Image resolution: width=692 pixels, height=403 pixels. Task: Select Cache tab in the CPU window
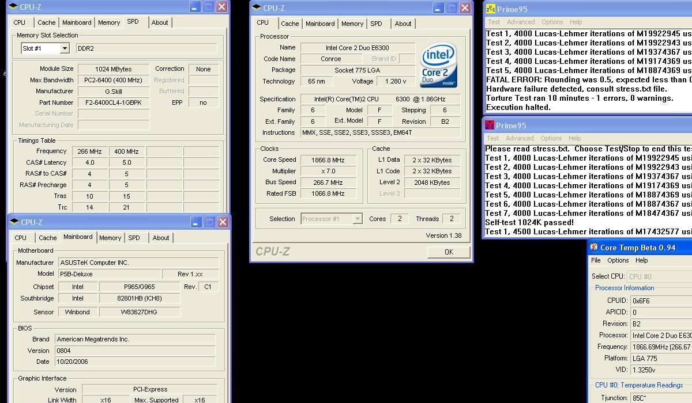(290, 24)
